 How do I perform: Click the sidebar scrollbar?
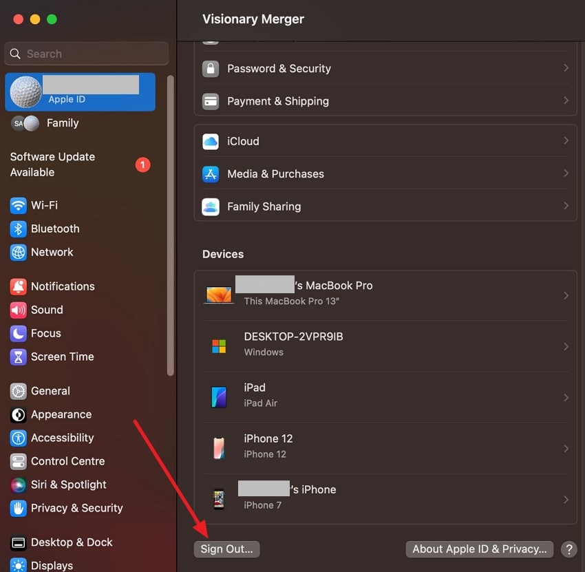(171, 225)
